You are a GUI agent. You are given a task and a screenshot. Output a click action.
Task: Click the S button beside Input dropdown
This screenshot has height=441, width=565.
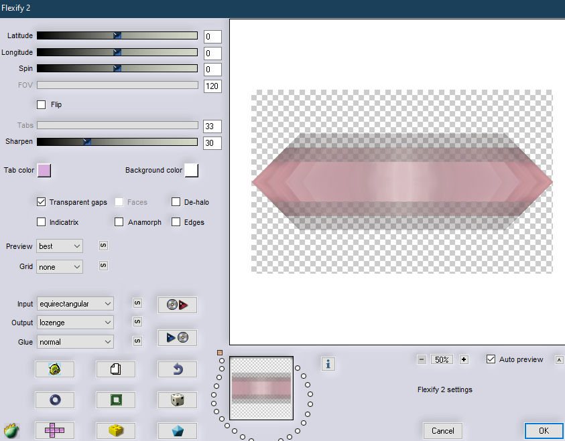(x=137, y=303)
